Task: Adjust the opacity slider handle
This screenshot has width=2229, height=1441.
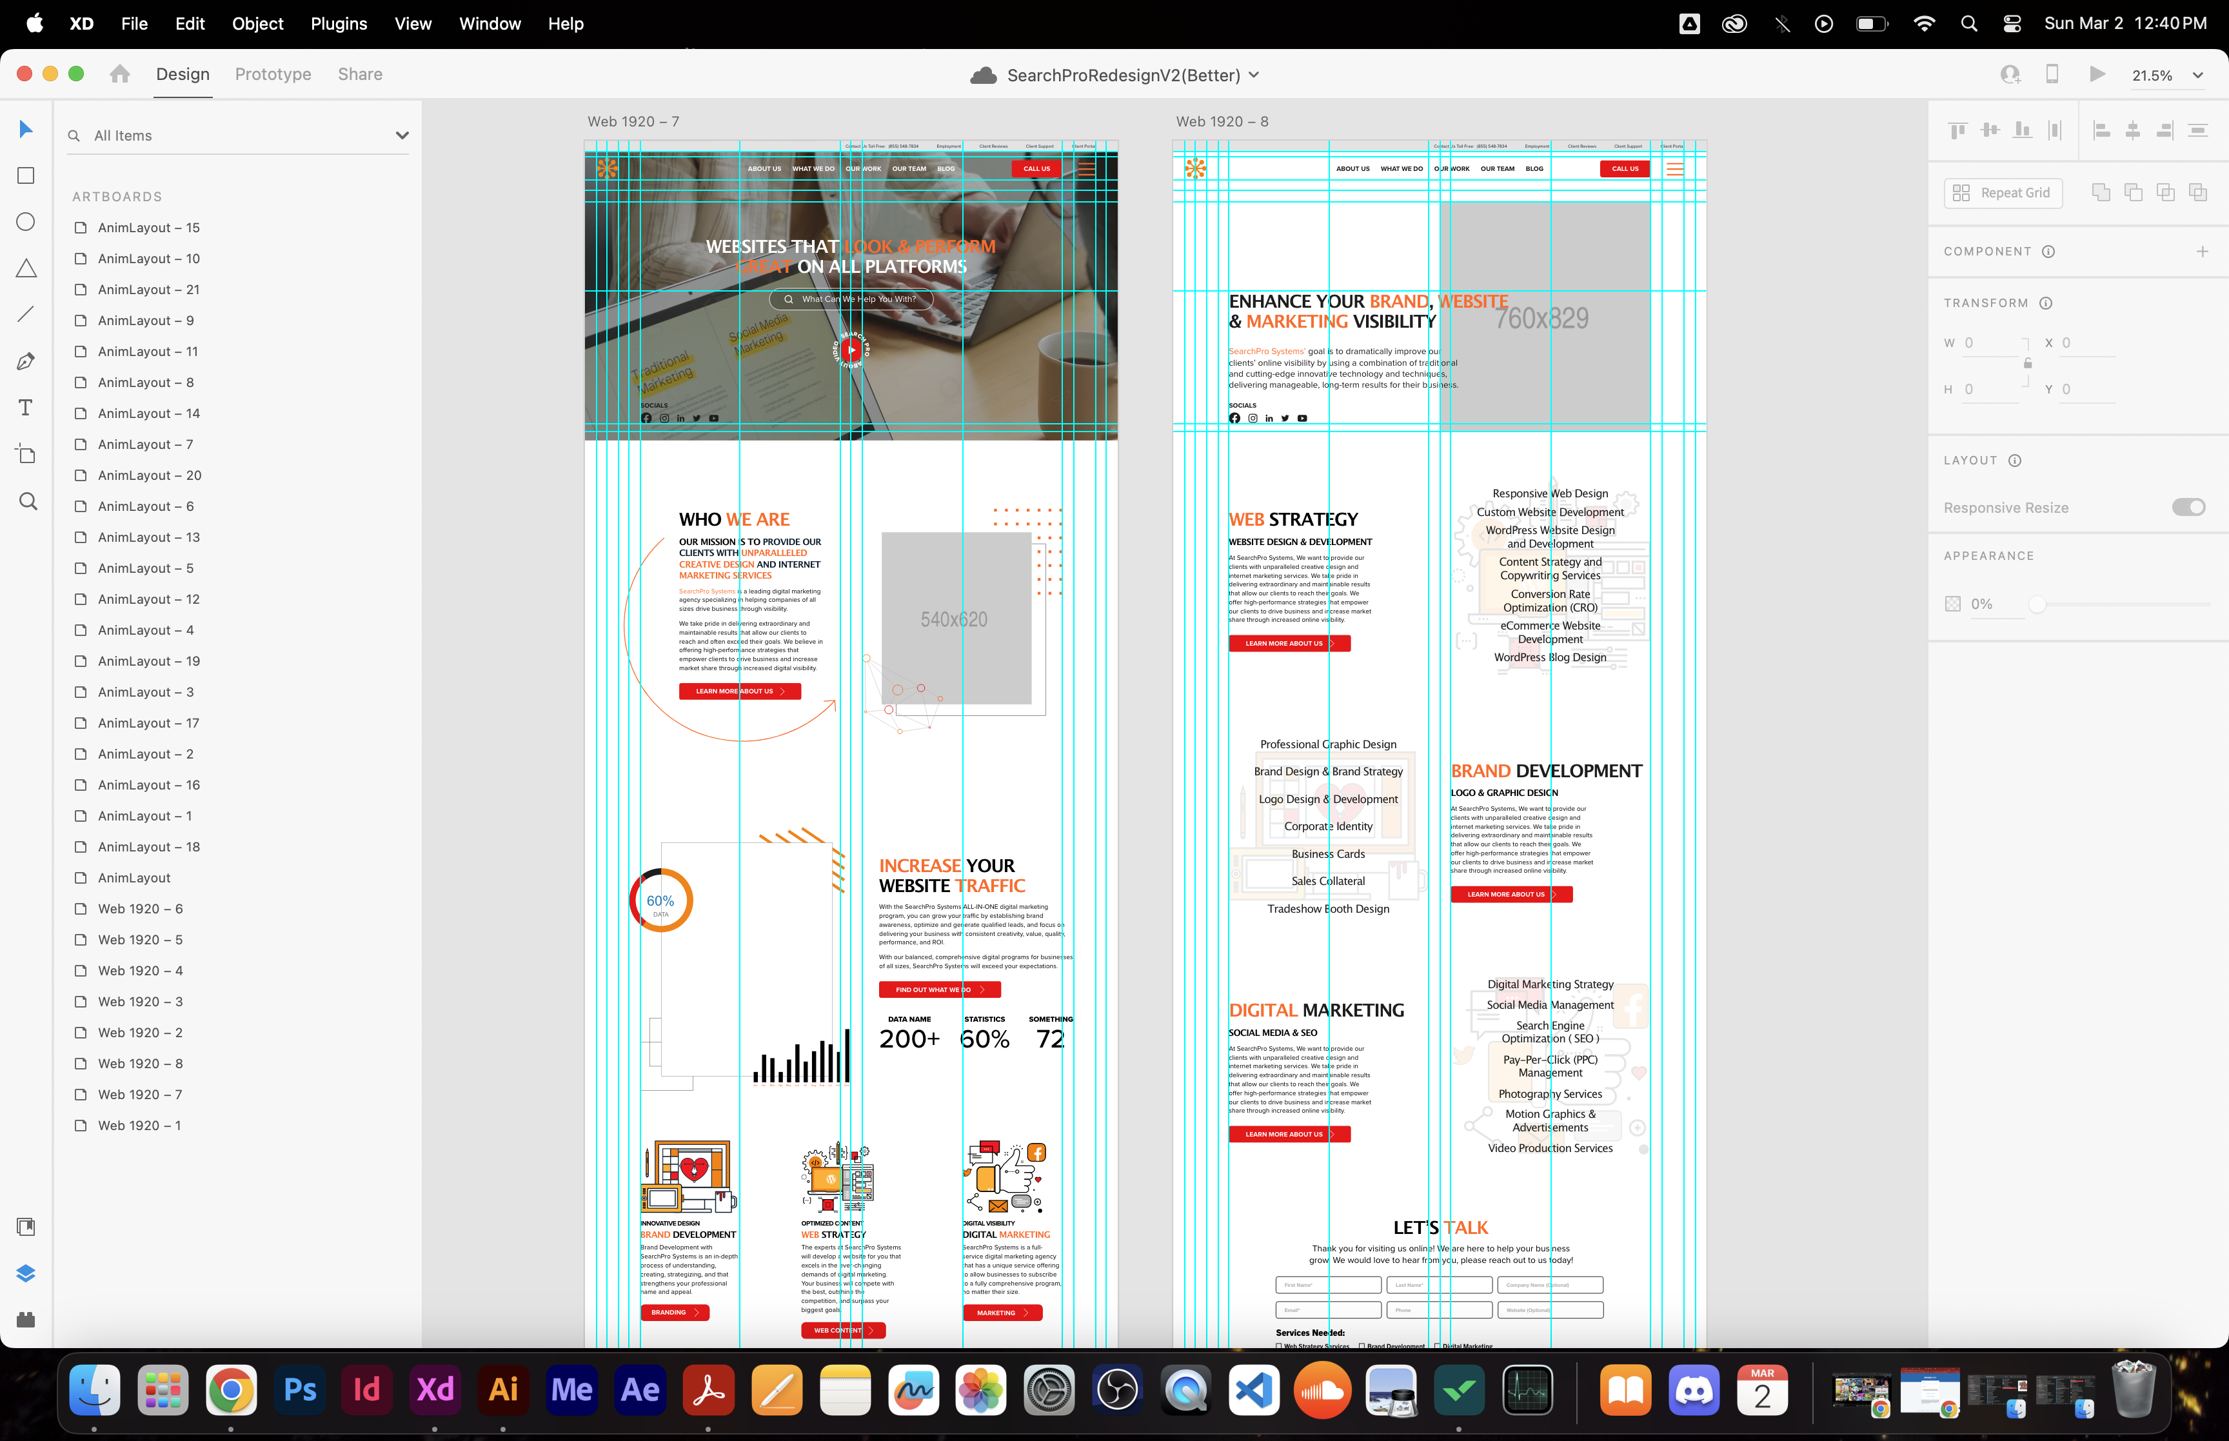Action: [2036, 604]
